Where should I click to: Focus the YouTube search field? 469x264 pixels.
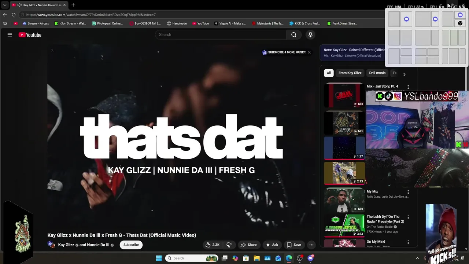[x=221, y=34]
